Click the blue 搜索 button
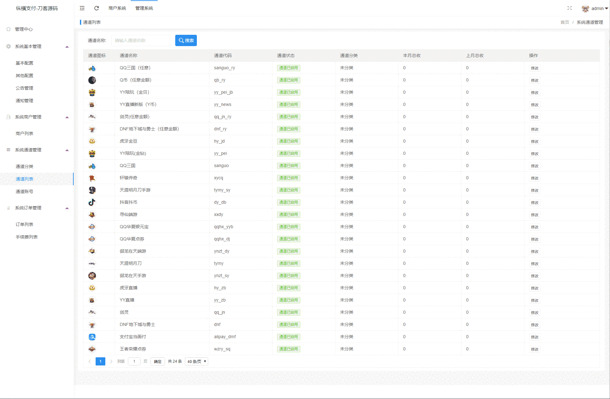610x399 pixels. point(186,40)
